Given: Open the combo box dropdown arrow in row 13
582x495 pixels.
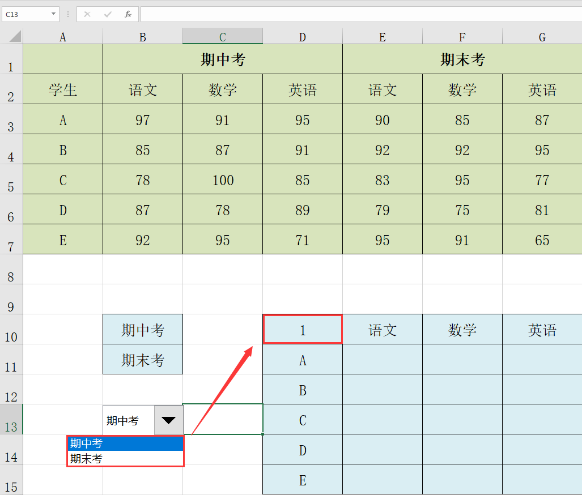Looking at the screenshot, I should [x=168, y=420].
